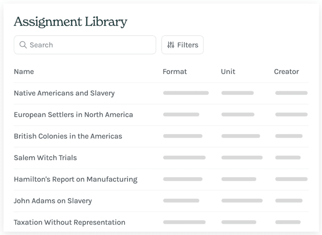Image resolution: width=322 pixels, height=235 pixels.
Task: Select John Adams on Slavery row
Action: point(52,201)
